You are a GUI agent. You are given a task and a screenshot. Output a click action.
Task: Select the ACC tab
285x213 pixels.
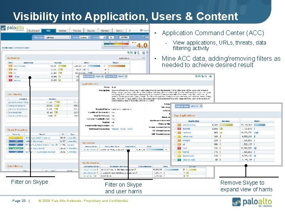tap(48, 31)
